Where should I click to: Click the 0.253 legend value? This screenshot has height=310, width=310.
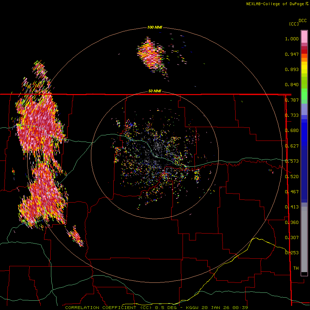coord(292,253)
